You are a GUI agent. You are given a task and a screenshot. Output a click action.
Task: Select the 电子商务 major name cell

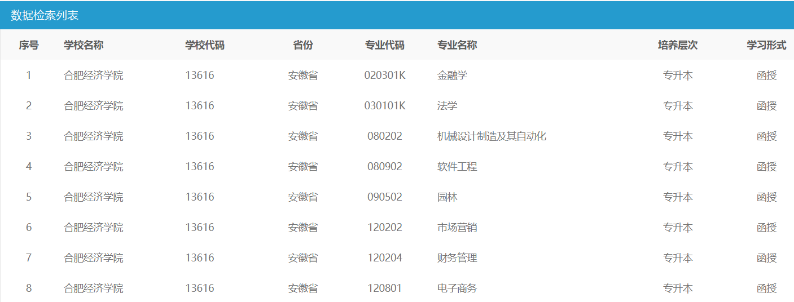point(457,288)
